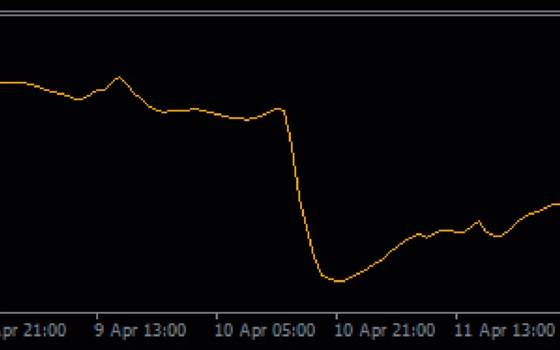Click the dip right after the '11 Apr' spike
The height and width of the screenshot is (350, 560).
[496, 236]
